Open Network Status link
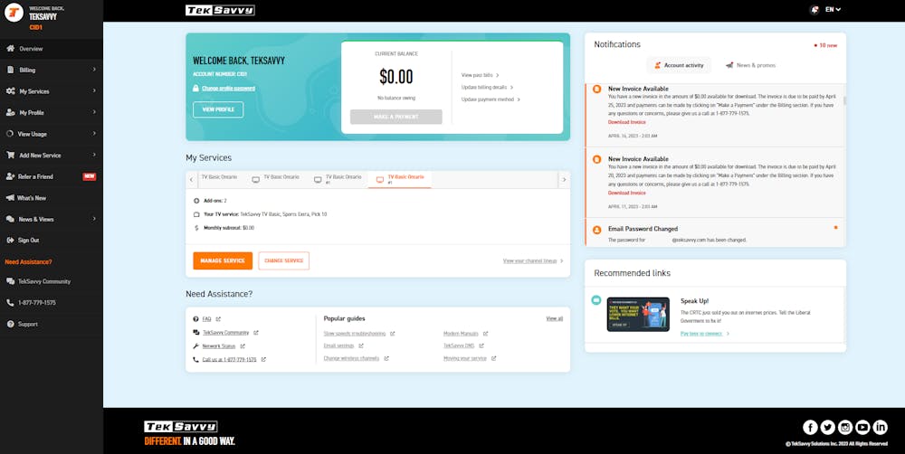 point(219,346)
